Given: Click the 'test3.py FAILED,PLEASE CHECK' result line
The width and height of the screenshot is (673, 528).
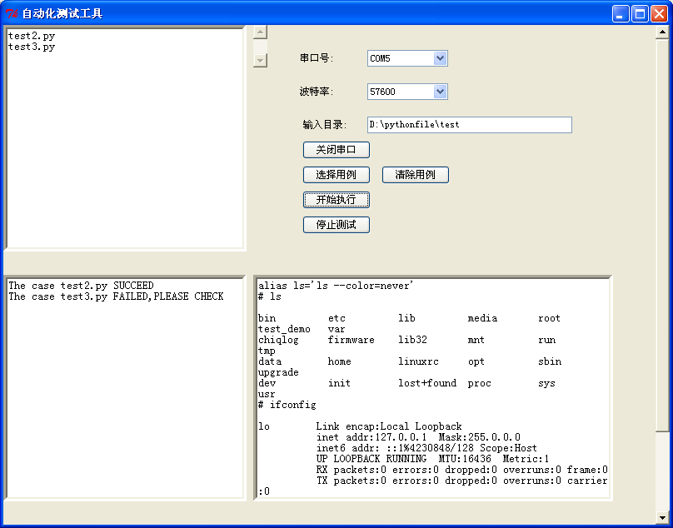Looking at the screenshot, I should click(x=116, y=296).
